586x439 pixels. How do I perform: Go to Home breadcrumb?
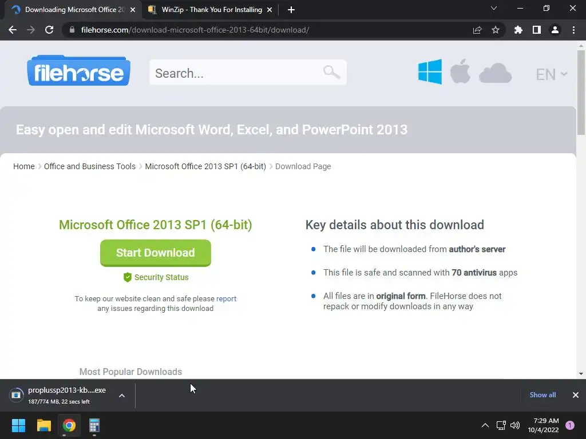tap(24, 166)
